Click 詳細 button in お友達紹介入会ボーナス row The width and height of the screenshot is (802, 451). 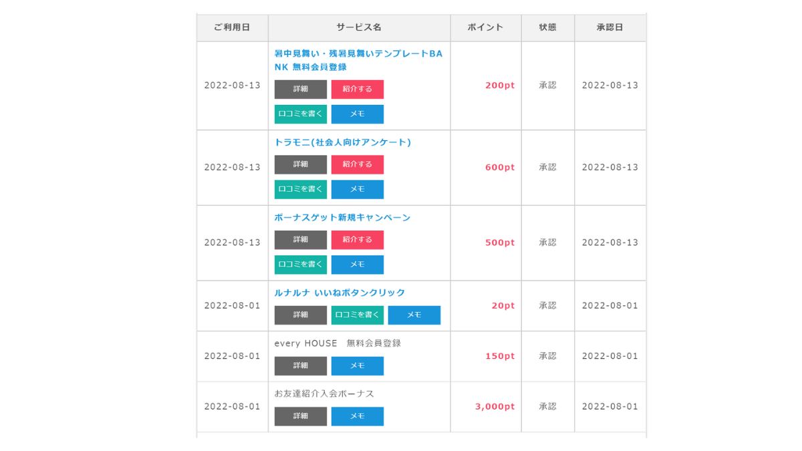point(301,416)
